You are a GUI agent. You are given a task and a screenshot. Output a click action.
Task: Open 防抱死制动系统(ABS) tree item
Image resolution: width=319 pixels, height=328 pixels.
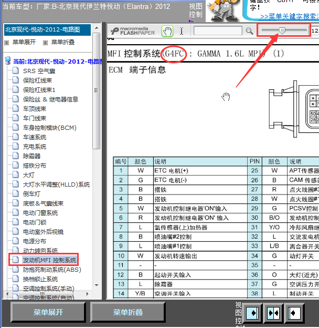(52, 270)
